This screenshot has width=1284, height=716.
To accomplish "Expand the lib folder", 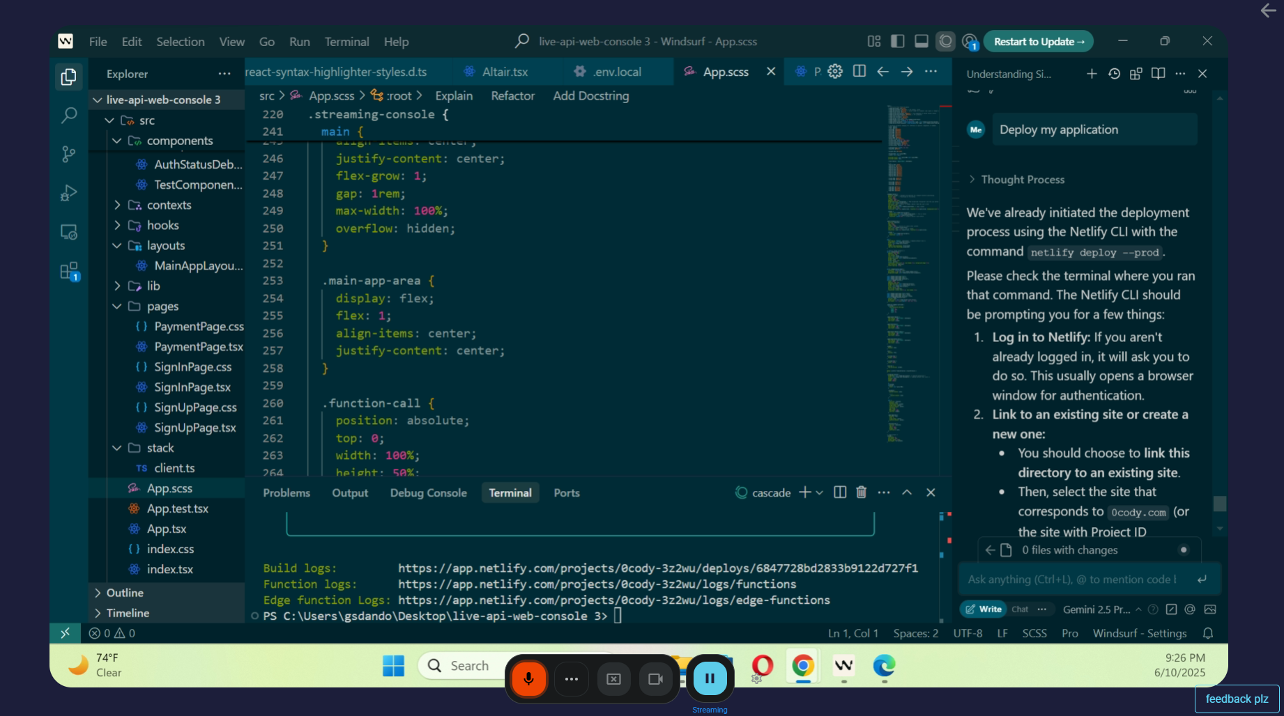I will 116,286.
